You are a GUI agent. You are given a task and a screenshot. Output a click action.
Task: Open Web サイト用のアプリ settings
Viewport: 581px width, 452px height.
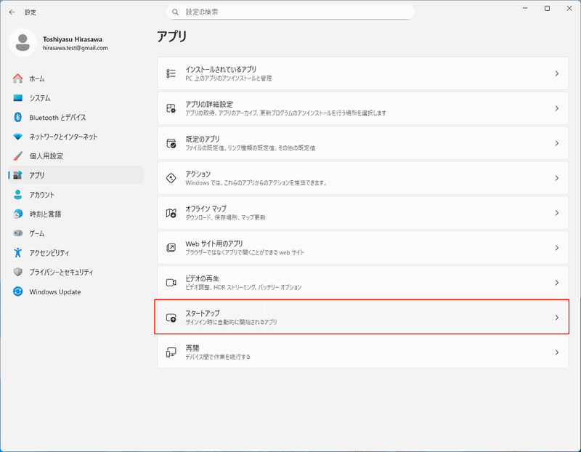(363, 248)
